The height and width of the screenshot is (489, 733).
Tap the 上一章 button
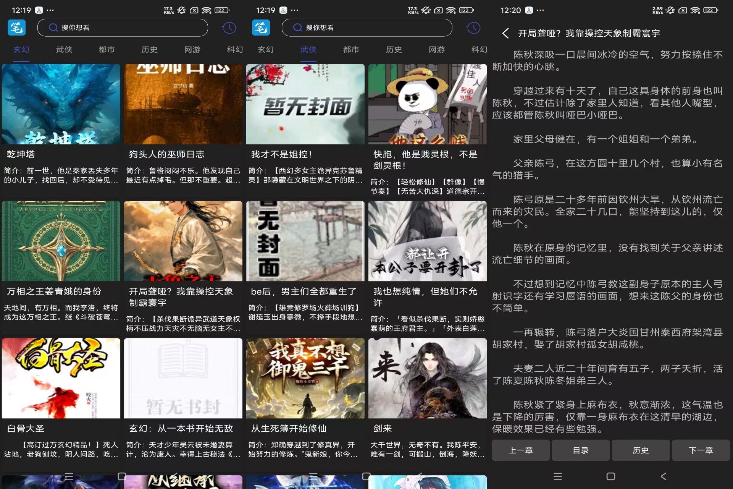click(x=520, y=450)
